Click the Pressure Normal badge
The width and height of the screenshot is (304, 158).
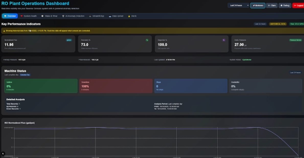(296, 40)
